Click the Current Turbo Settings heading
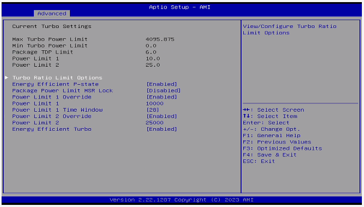The height and width of the screenshot is (207, 364). [x=52, y=26]
